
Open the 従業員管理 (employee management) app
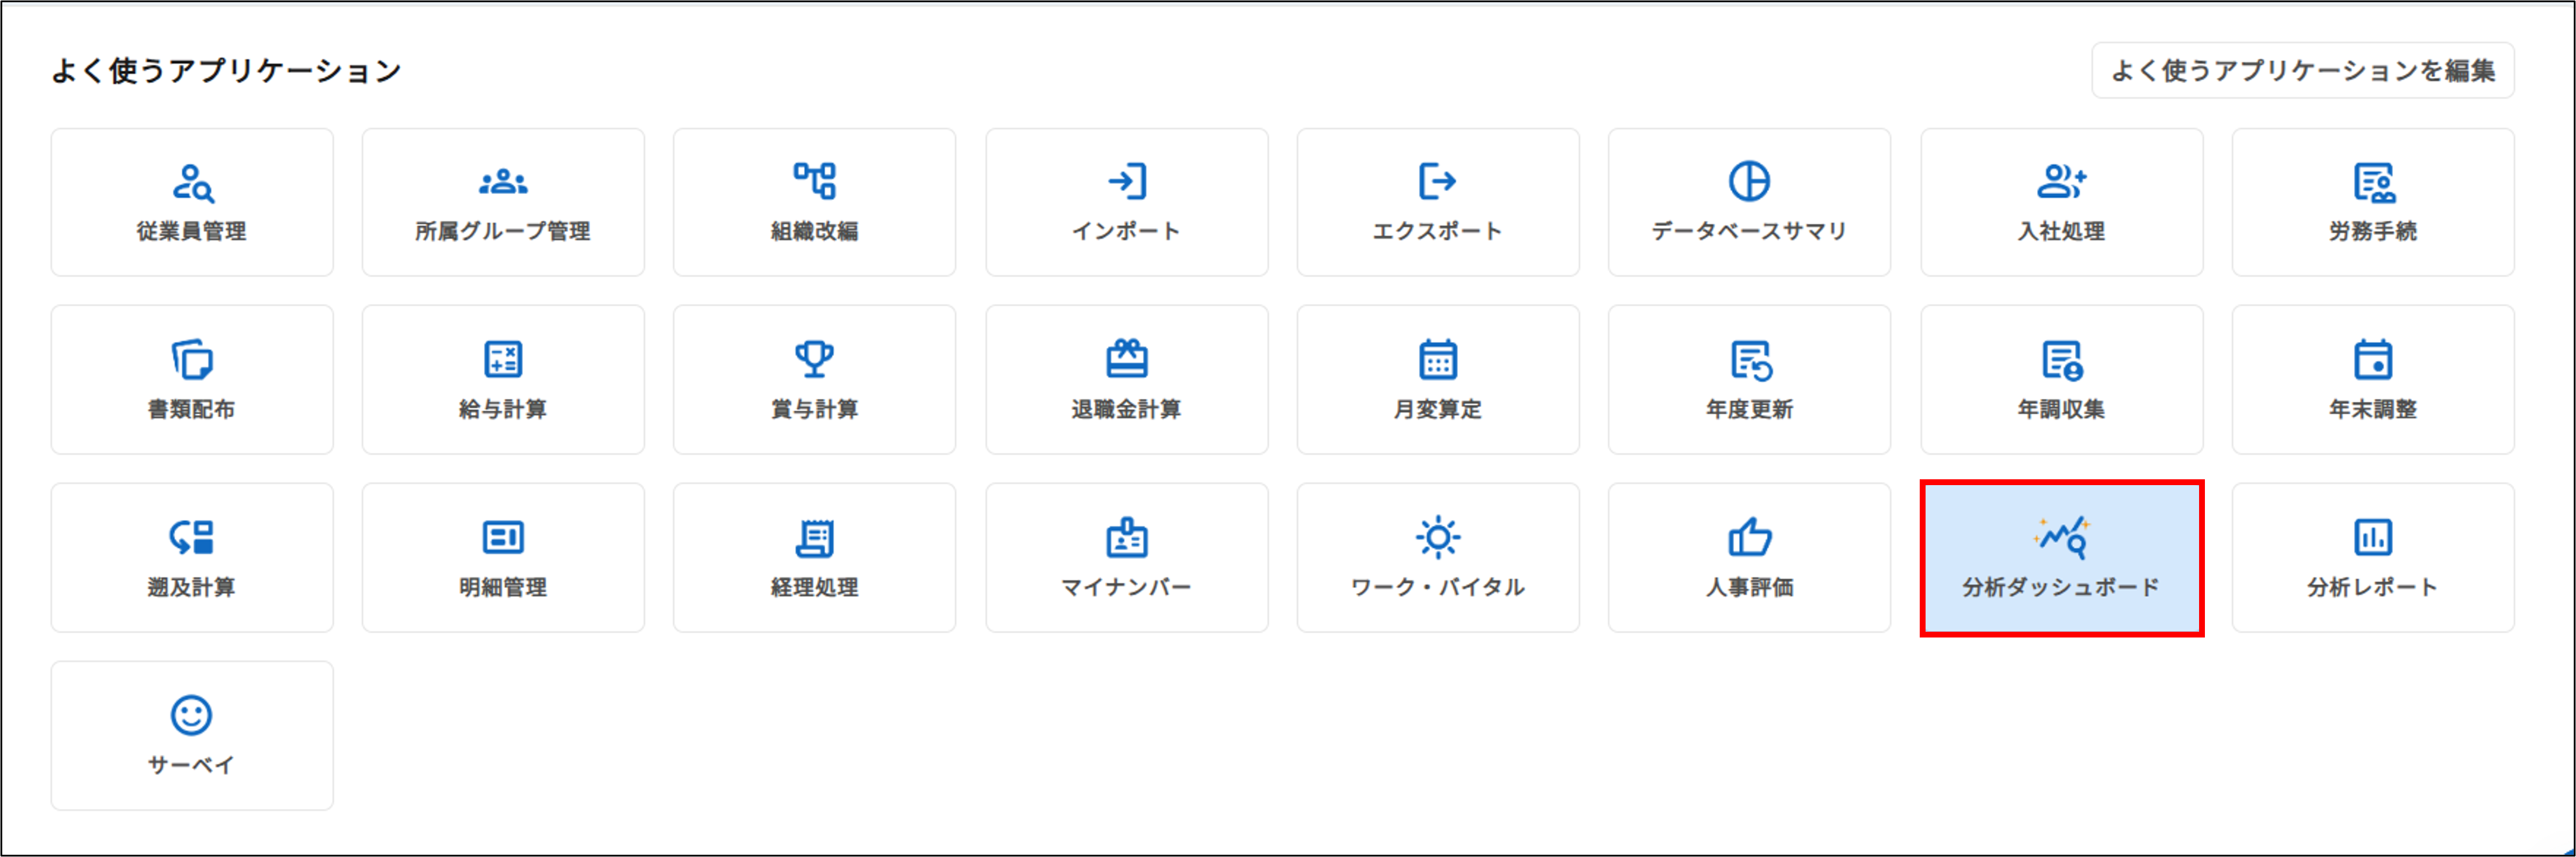191,202
